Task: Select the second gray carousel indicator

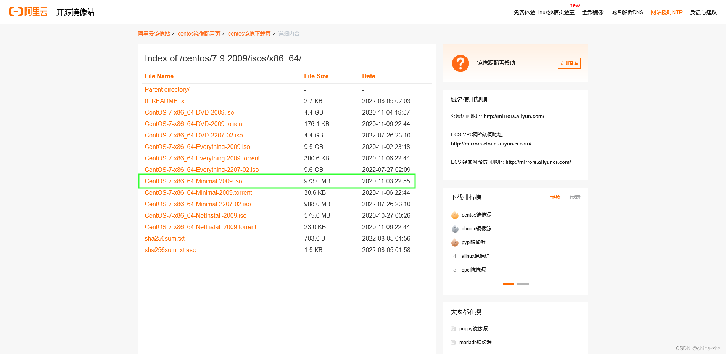Action: [523, 284]
